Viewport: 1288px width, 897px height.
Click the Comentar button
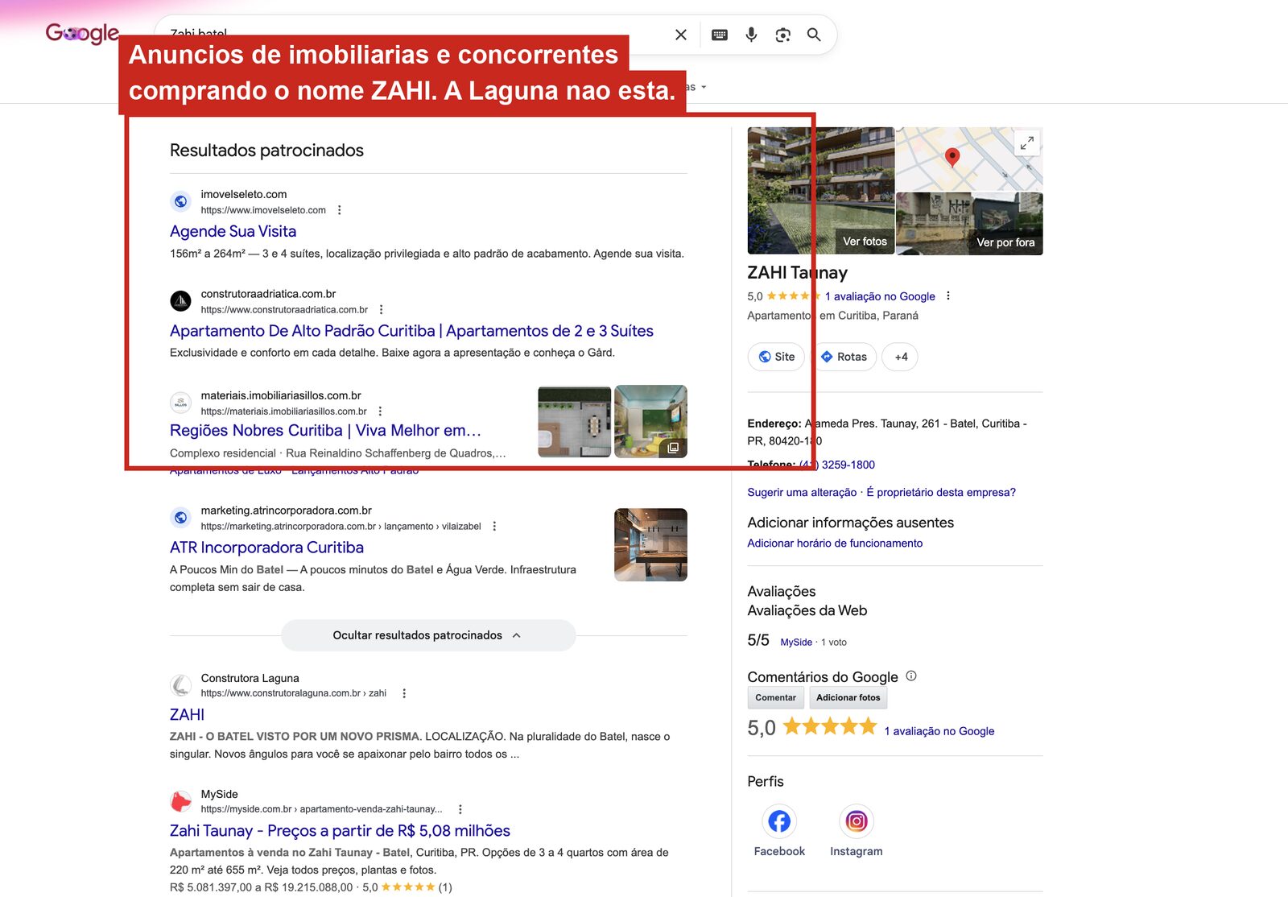(775, 698)
